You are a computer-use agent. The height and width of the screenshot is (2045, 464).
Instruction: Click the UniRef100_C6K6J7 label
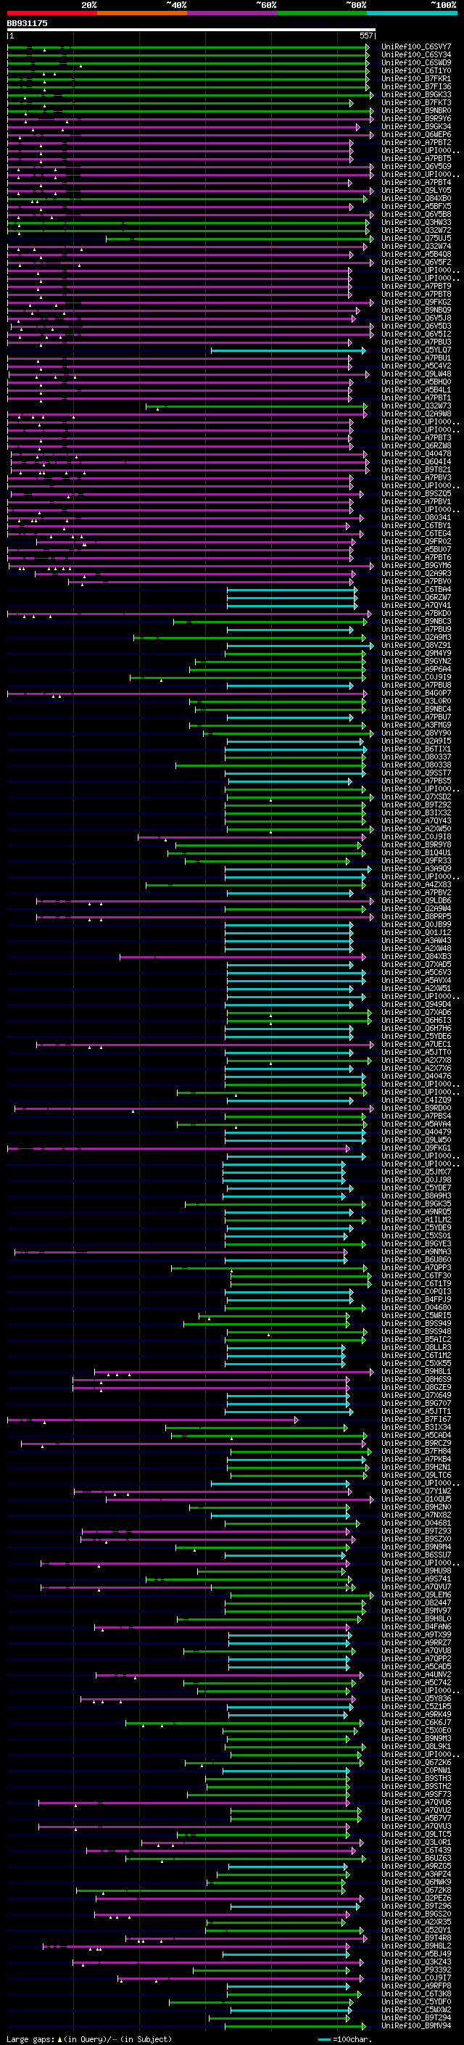[x=415, y=1722]
